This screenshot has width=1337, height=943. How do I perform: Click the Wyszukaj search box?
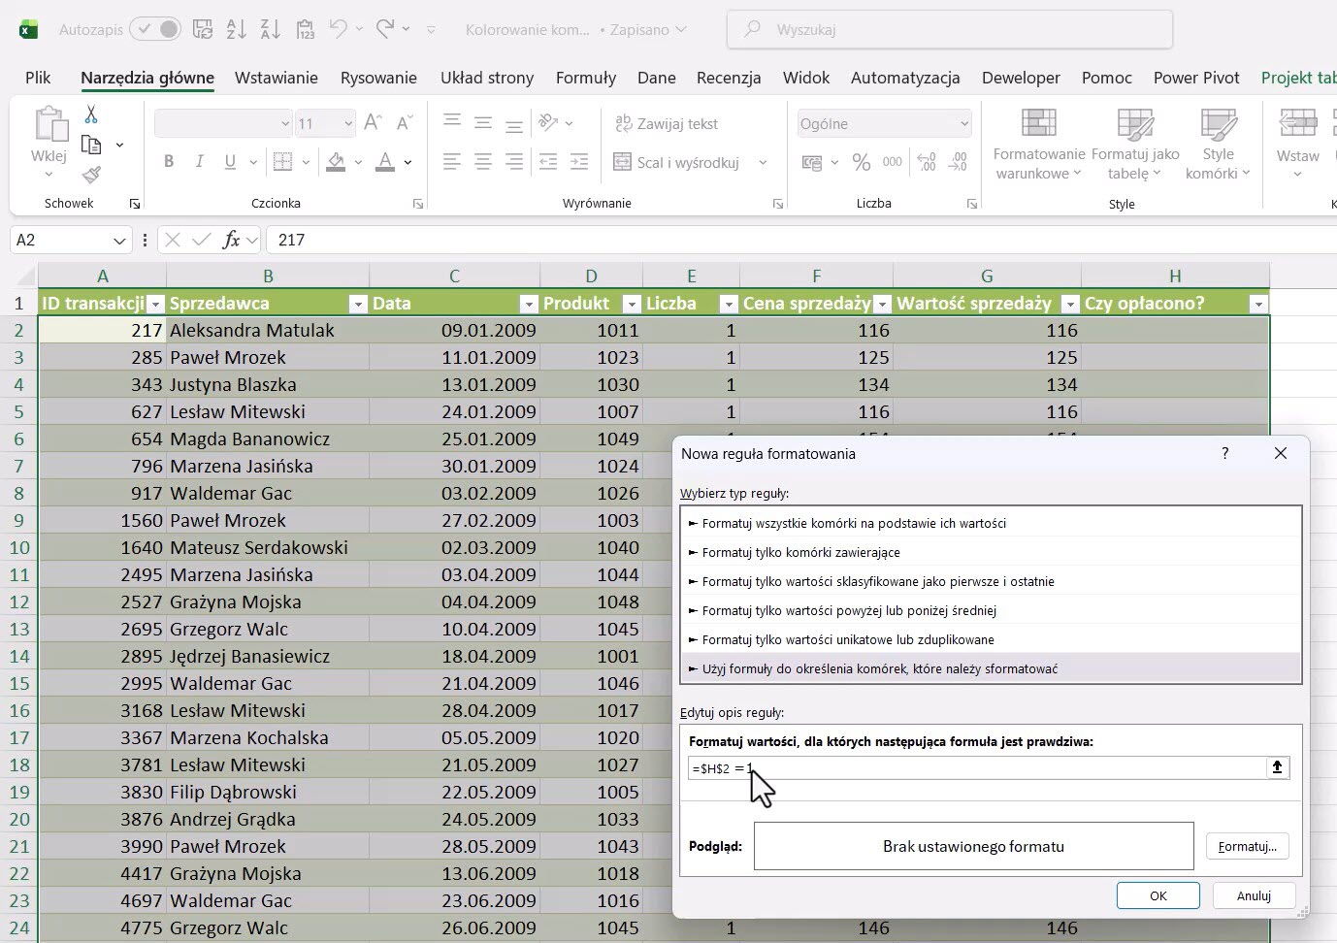click(950, 30)
